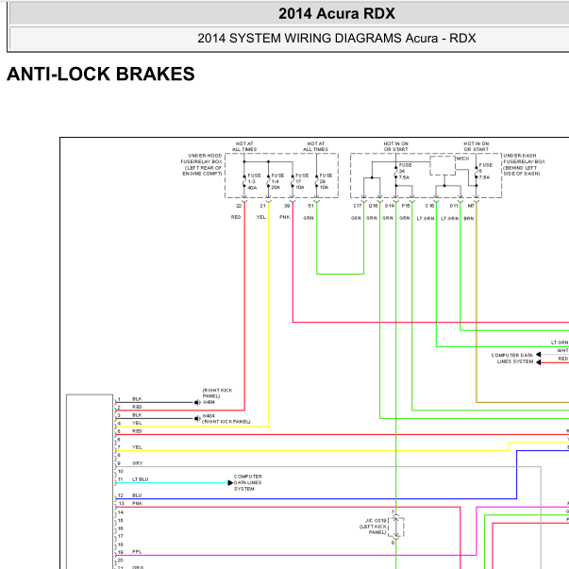This screenshot has height=569, width=569.
Task: Click terminal label "M7"
Action: click(x=471, y=206)
